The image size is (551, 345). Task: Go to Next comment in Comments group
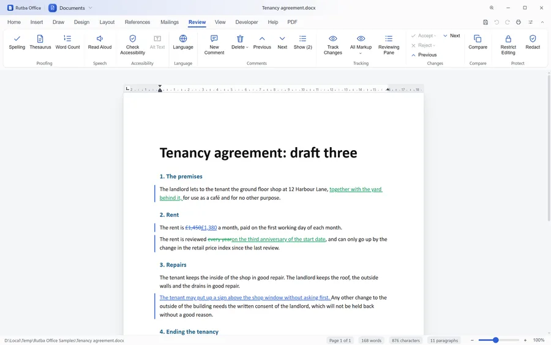282,42
